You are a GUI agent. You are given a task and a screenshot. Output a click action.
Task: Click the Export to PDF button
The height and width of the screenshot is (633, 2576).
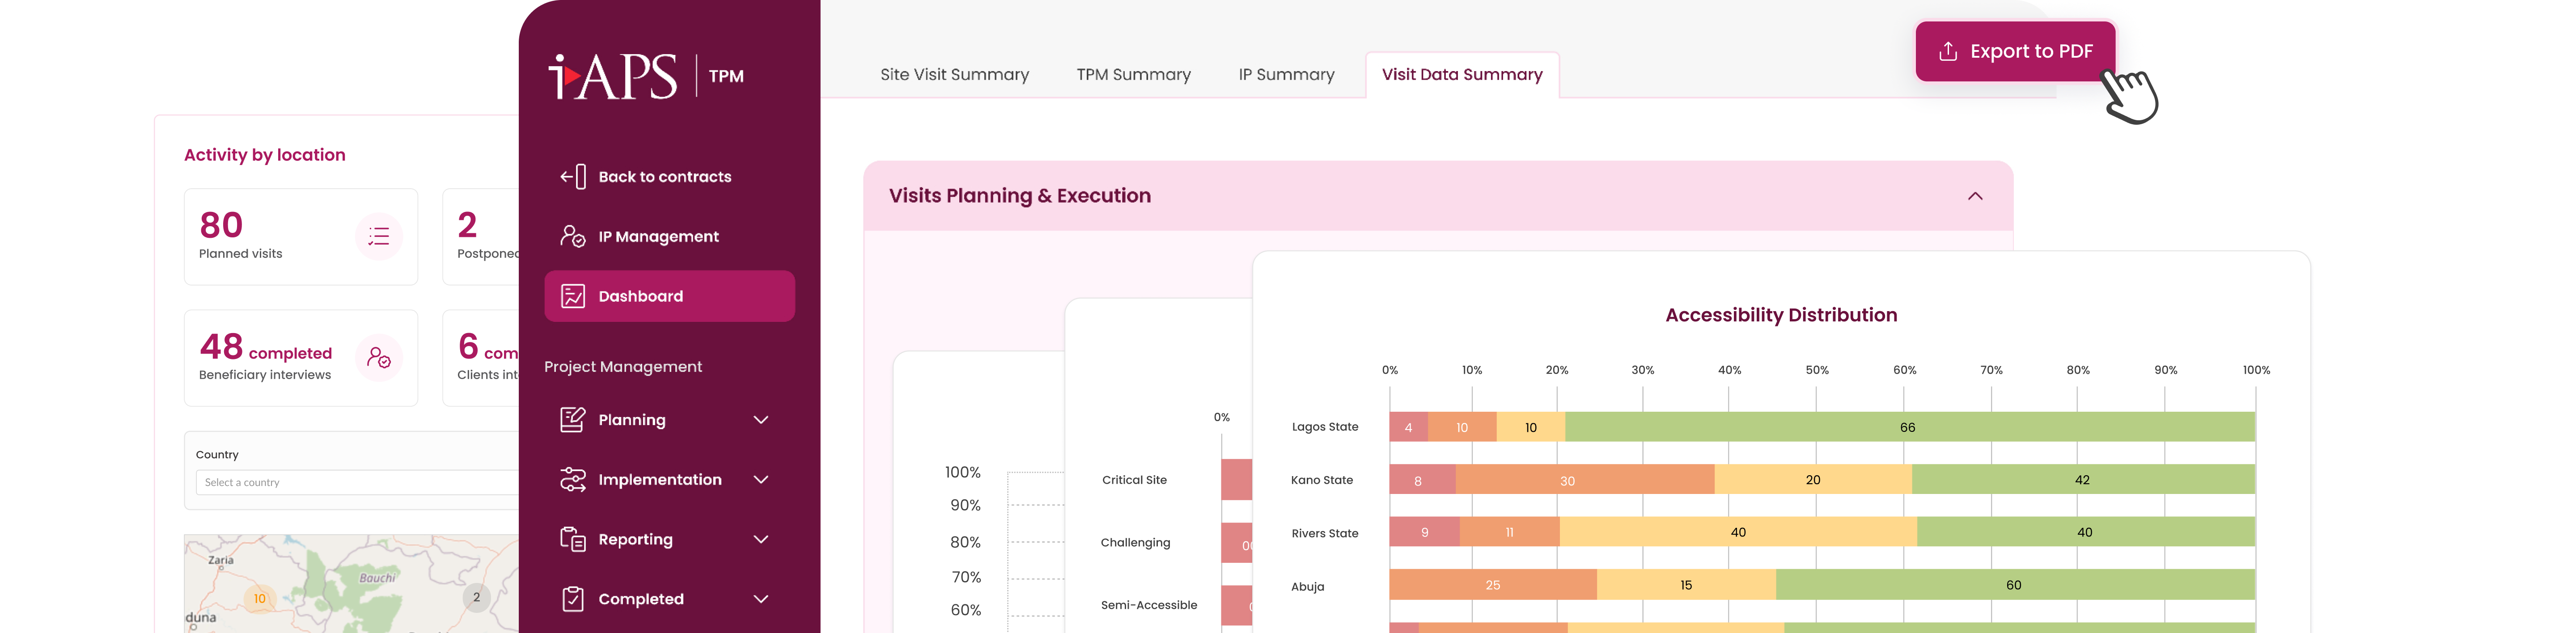coord(2015,51)
